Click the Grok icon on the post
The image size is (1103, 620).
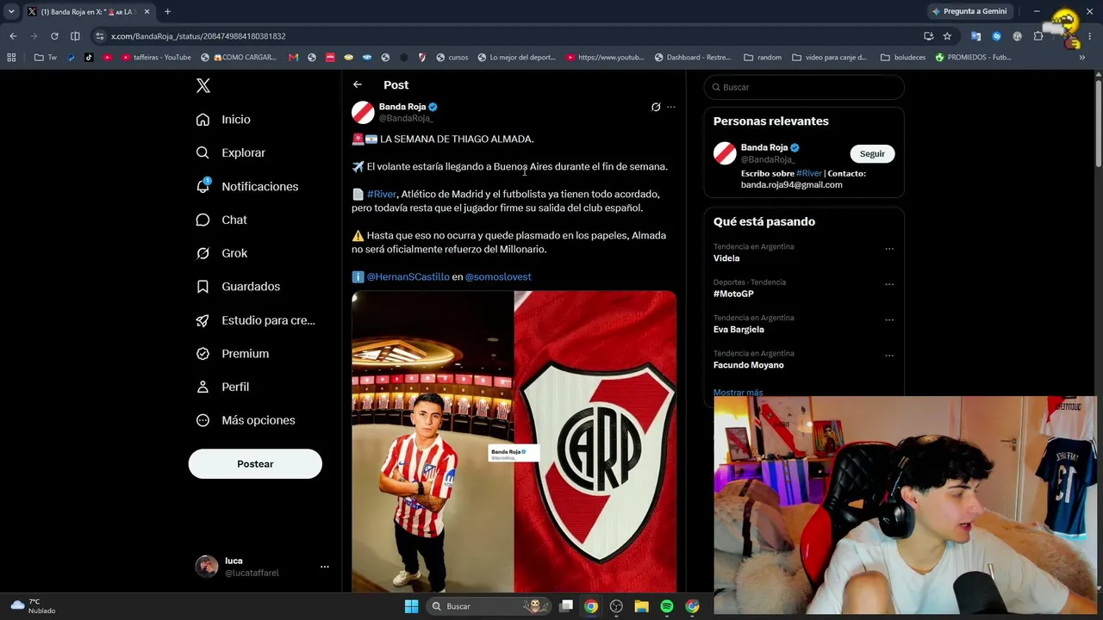656,107
